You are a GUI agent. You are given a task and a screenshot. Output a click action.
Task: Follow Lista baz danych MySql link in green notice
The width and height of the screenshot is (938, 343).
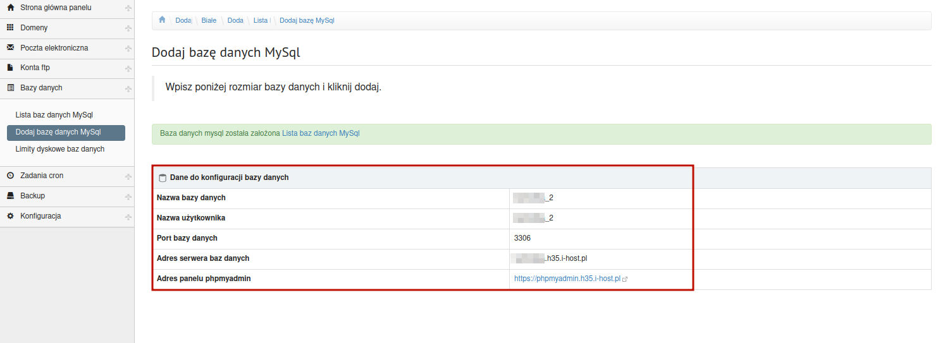321,134
